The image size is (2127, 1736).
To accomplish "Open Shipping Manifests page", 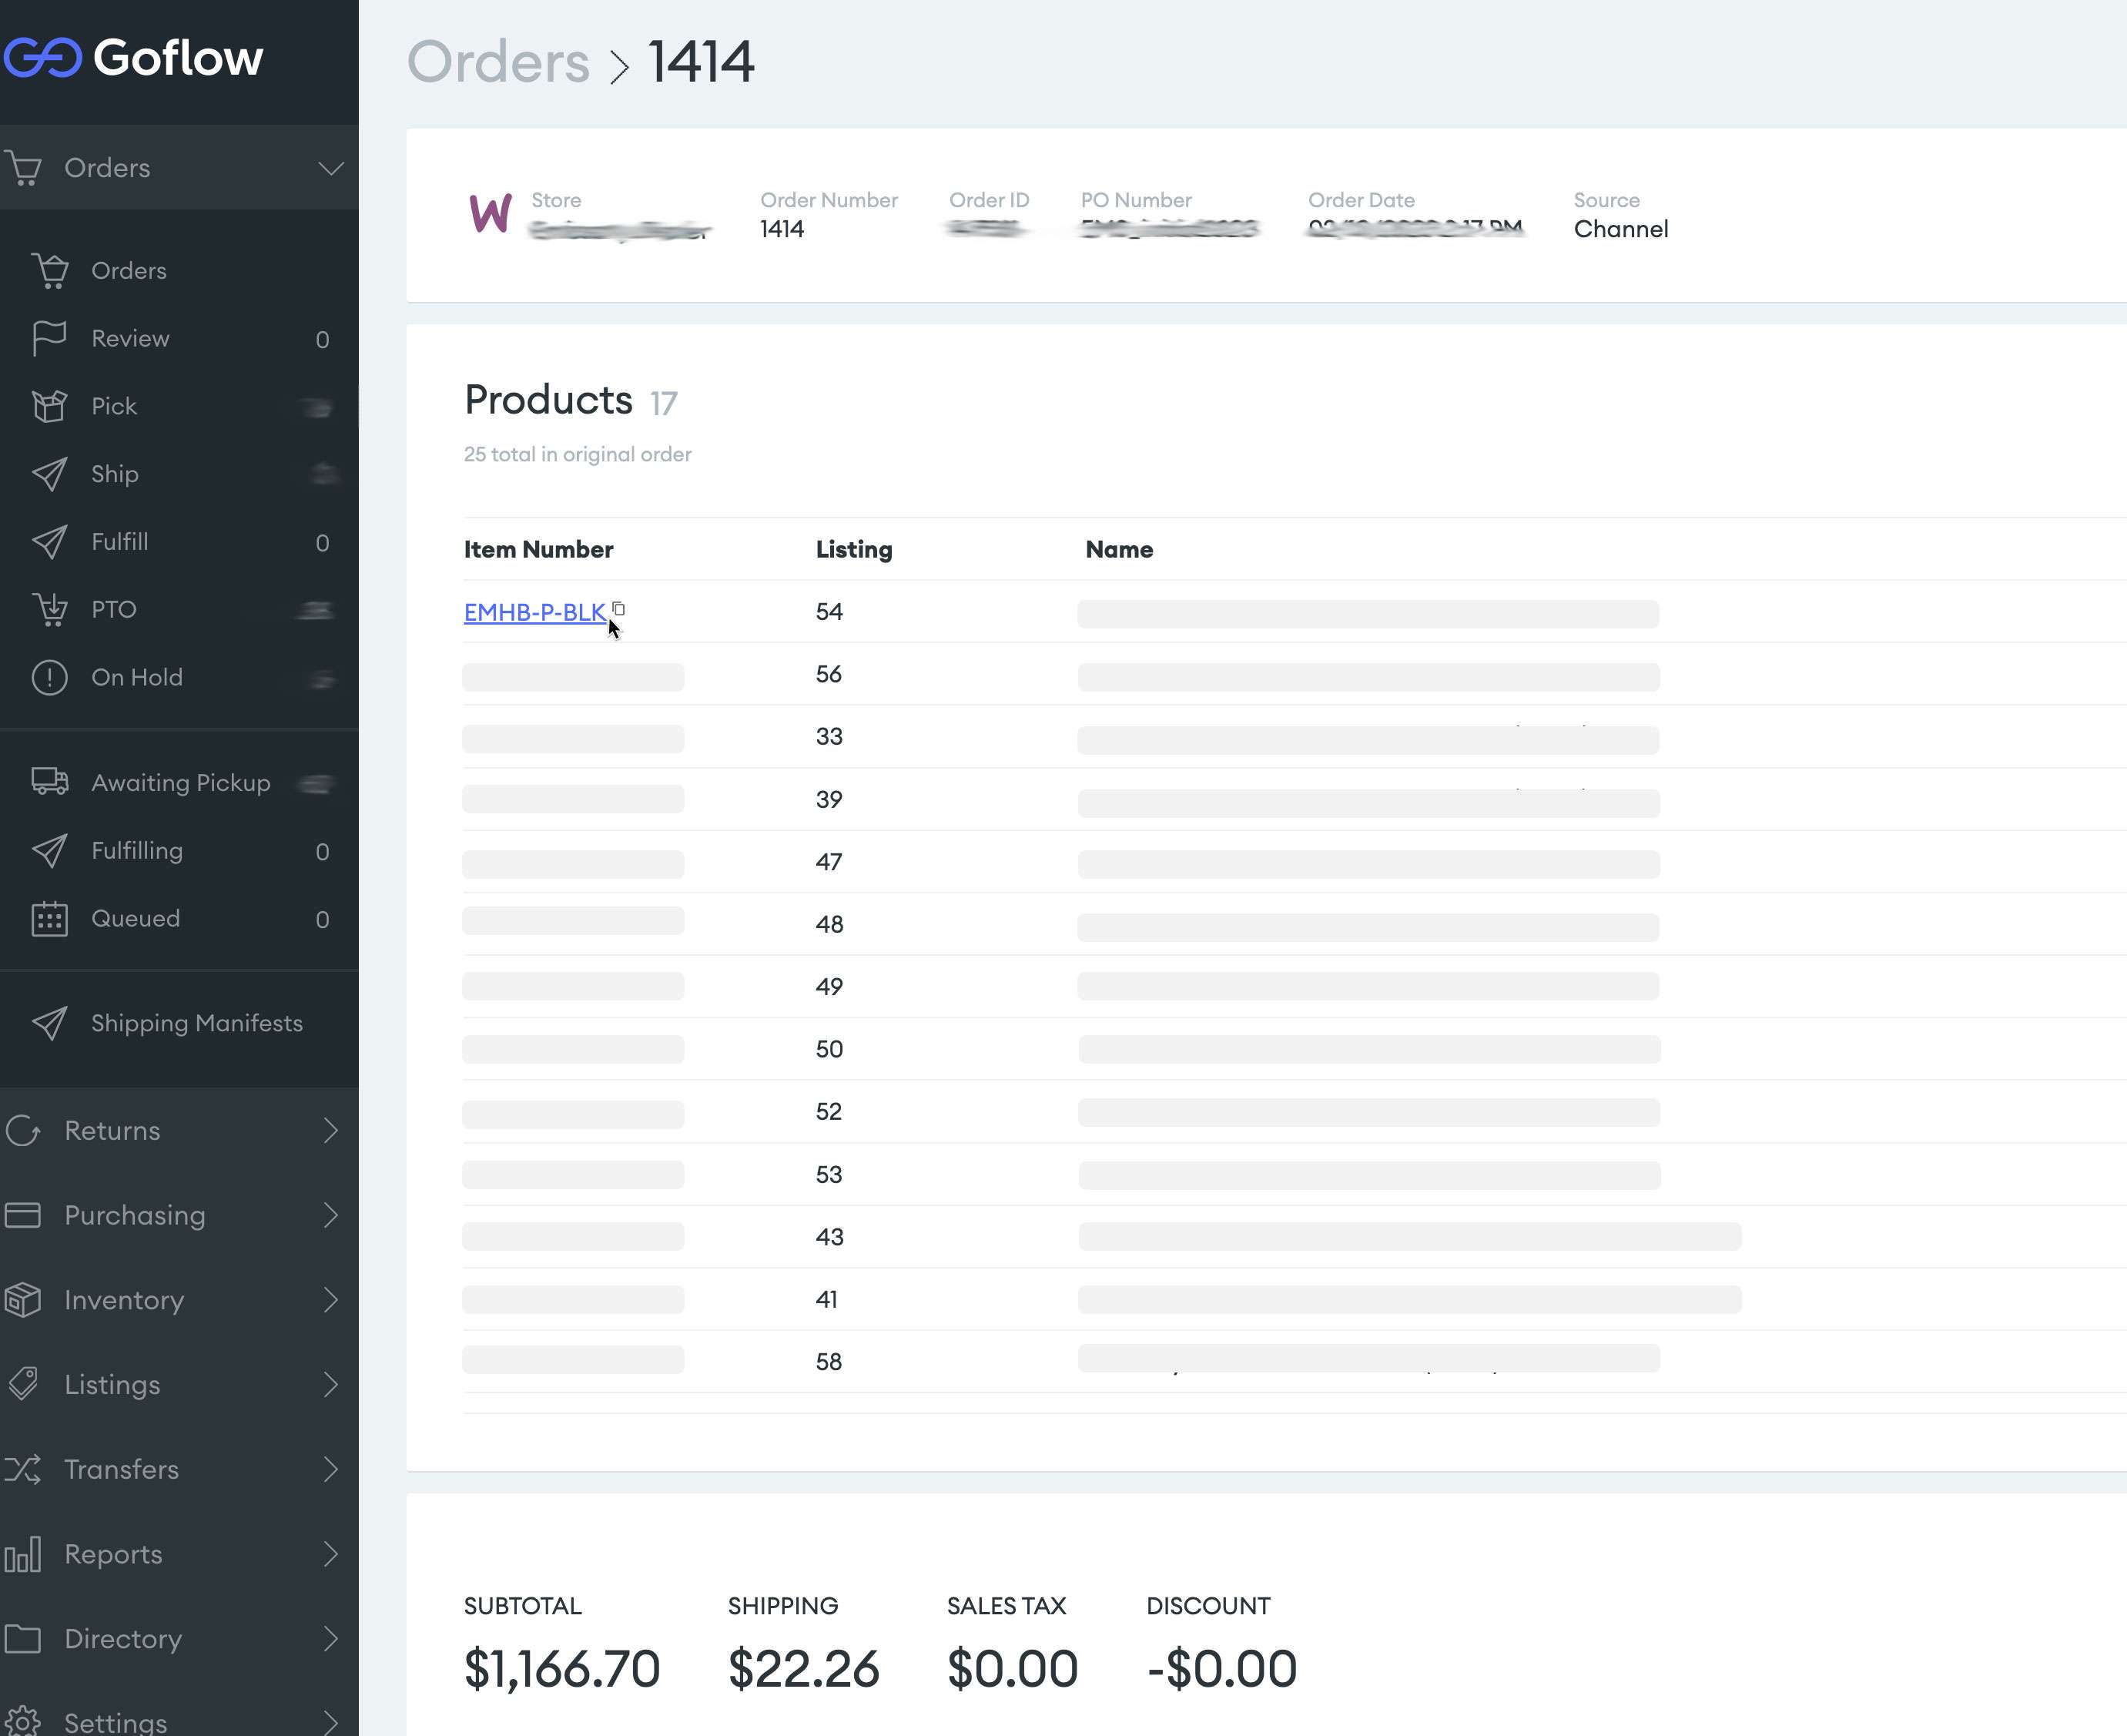I will [x=196, y=1023].
